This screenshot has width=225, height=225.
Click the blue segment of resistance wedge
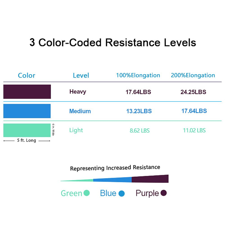112,180
